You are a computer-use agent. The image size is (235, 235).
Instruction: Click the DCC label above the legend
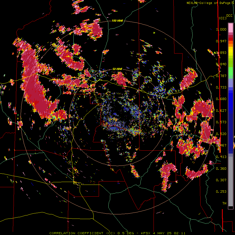click(x=229, y=16)
